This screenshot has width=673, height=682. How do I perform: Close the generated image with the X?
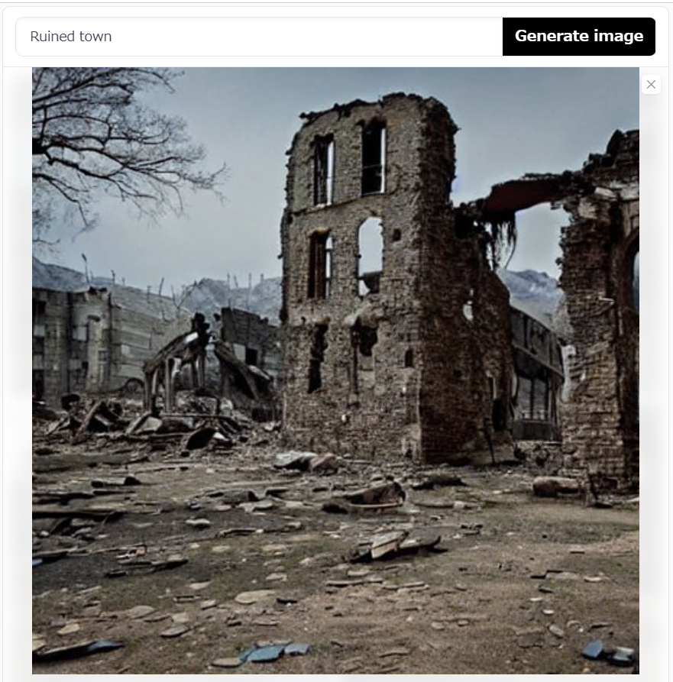tap(652, 84)
